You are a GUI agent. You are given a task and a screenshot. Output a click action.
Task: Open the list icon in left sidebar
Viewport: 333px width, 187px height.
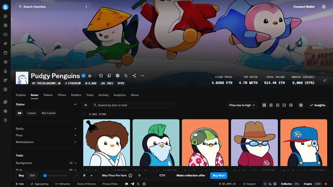tap(5, 62)
